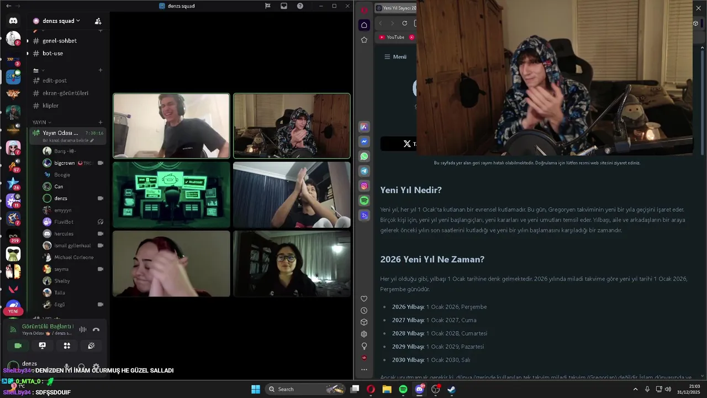
Task: Open the woman with glasses video tile
Action: pyautogui.click(x=292, y=264)
